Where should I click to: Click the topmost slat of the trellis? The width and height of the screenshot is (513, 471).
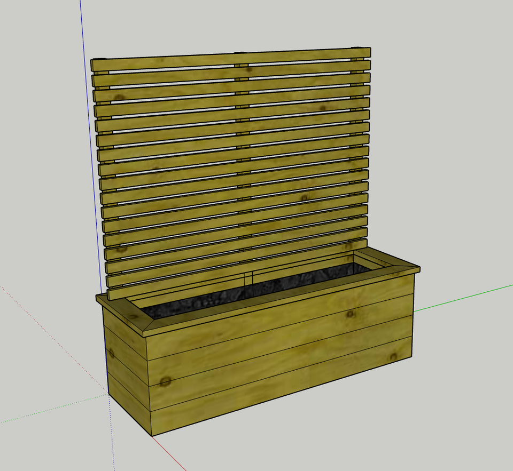pos(231,59)
